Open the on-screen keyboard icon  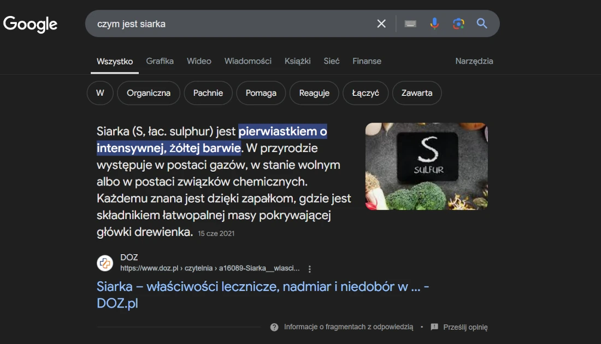pos(410,24)
